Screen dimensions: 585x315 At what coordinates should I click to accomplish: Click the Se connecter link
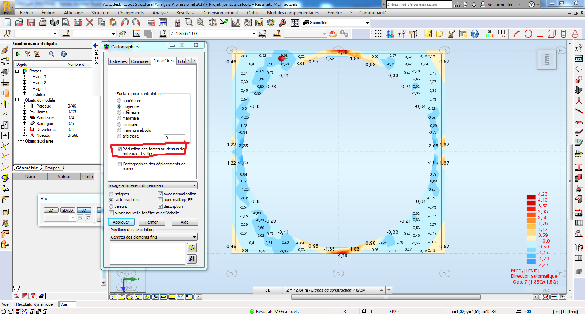(500, 5)
